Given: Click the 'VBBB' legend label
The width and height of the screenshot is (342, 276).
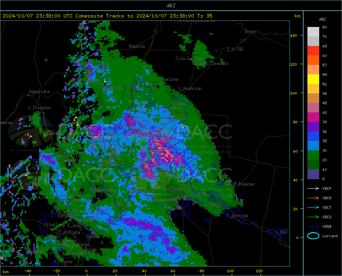Looking at the screenshot, I should (x=327, y=226).
